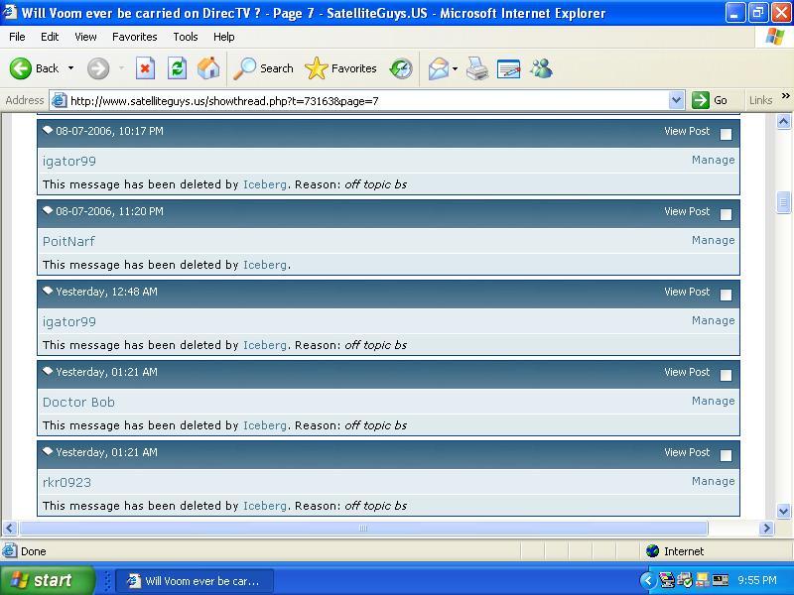Click the Windows flag logo throbber

coord(775,37)
